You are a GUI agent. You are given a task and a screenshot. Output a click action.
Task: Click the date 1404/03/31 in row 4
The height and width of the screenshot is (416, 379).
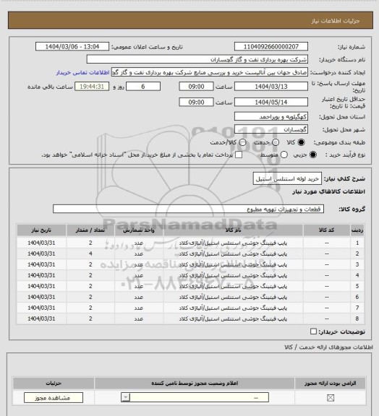click(x=41, y=275)
